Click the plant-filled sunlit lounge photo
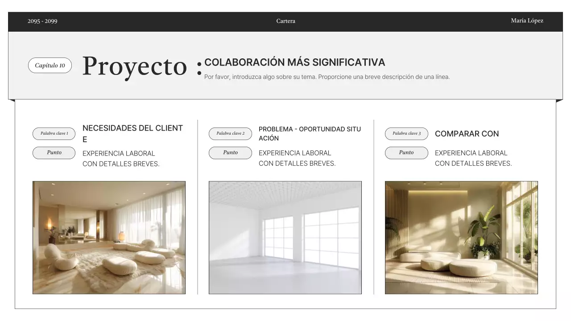This screenshot has width=571, height=321. [x=461, y=237]
